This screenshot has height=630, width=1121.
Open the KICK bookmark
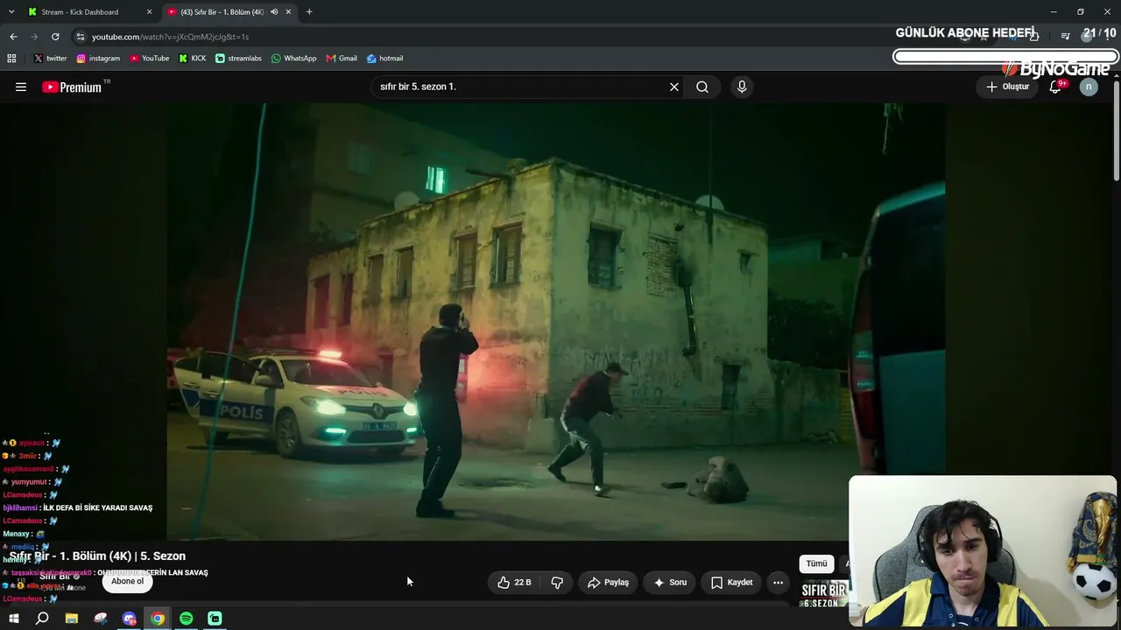(193, 59)
